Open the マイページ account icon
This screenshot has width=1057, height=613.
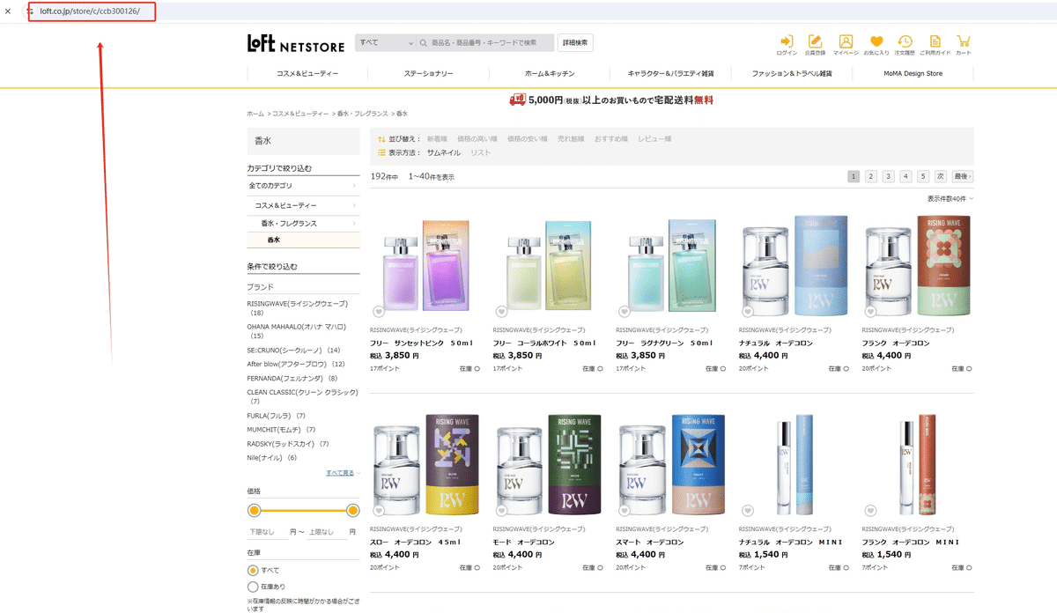[x=846, y=41]
